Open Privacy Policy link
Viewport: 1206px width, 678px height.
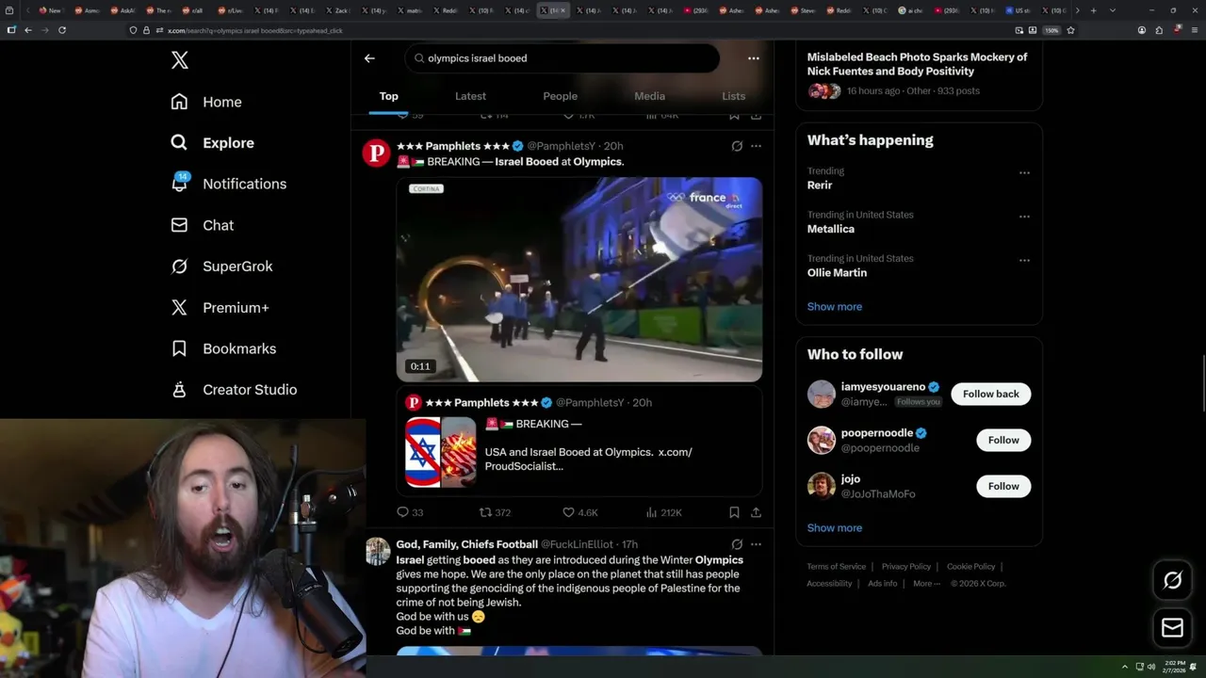click(905, 567)
